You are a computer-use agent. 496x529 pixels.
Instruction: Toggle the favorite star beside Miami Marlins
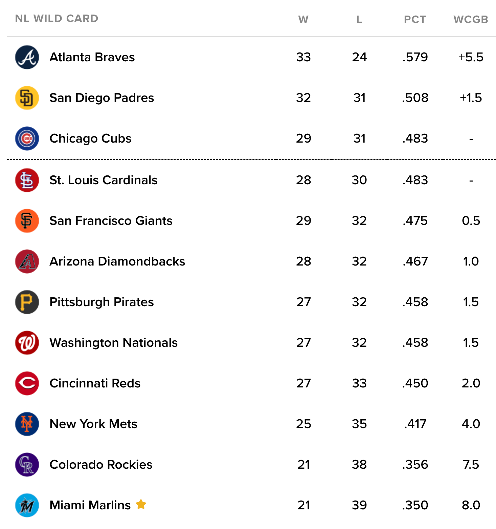(141, 505)
